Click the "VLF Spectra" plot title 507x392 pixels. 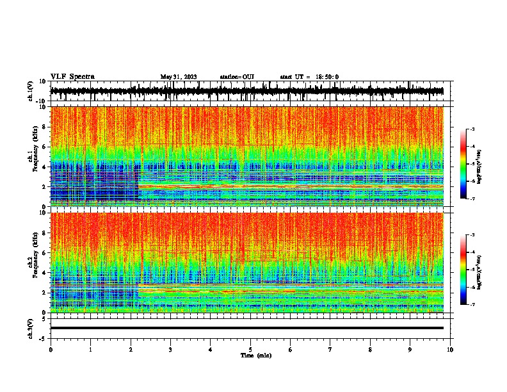[72, 76]
